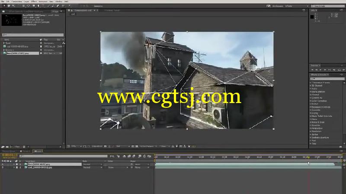Screen dimensions: 346x194
Task: Start RAM preview button
Action: point(343,70)
